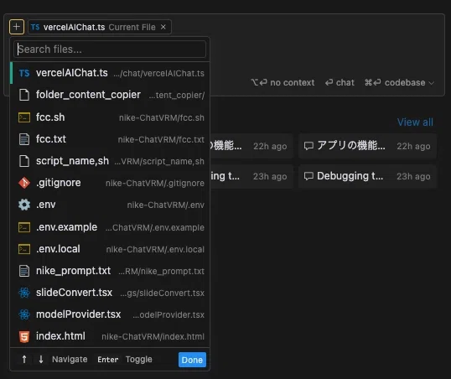Click the TypeScript icon in file chip
This screenshot has width=451, height=379.
(x=35, y=27)
